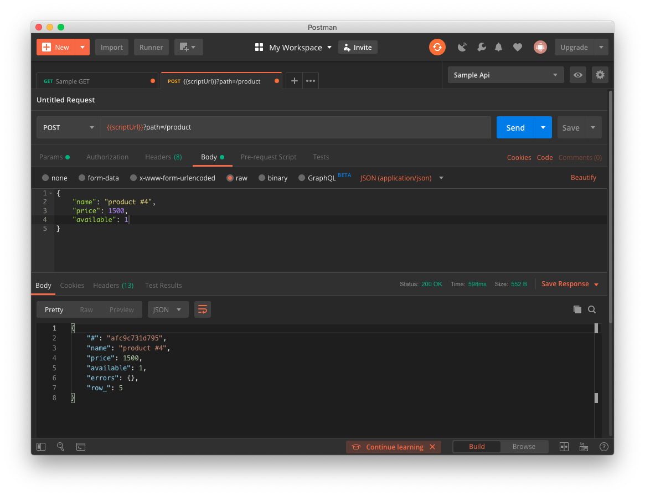Screen dimensions: 645x496
Task: Select the raw body type
Action: [x=230, y=178]
